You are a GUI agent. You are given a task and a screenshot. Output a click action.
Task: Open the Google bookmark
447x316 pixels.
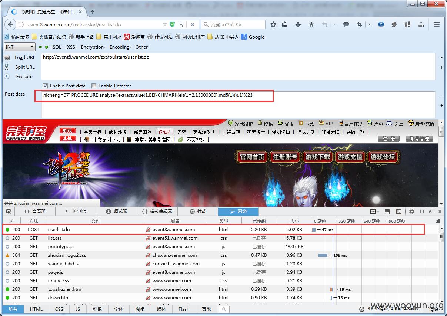point(253,37)
